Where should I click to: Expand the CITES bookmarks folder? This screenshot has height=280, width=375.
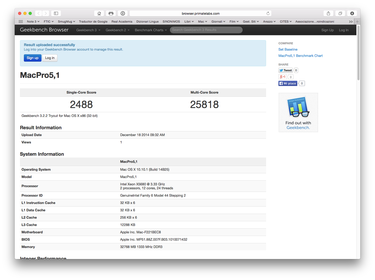point(286,21)
